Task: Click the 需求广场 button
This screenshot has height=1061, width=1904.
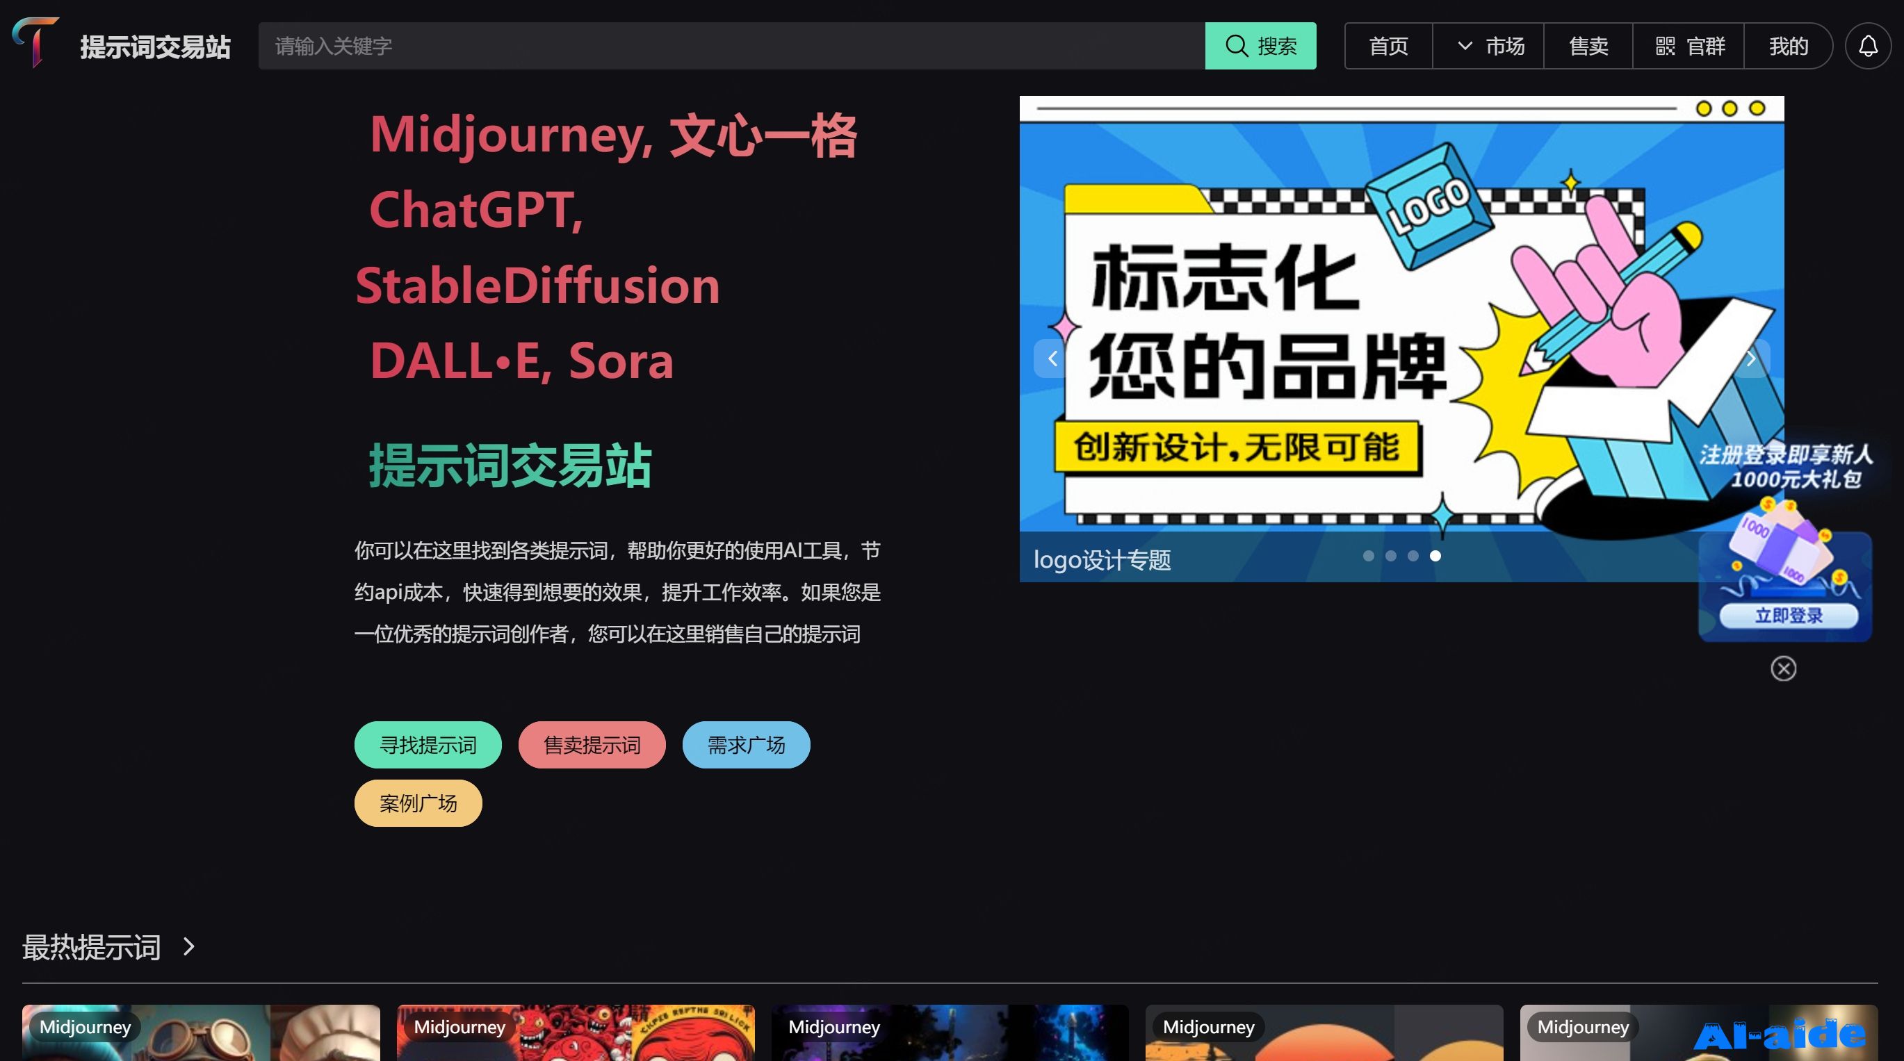Action: [x=747, y=745]
